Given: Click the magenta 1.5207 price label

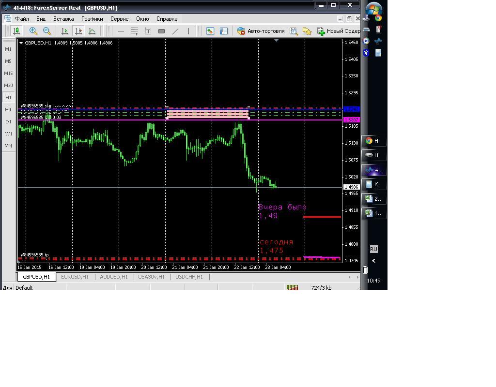Looking at the screenshot, I should coord(352,120).
